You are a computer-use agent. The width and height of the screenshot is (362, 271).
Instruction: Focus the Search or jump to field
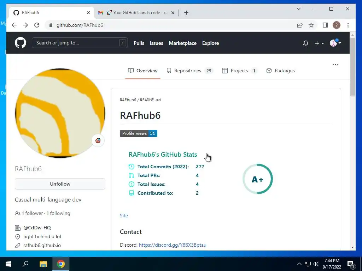(x=80, y=43)
